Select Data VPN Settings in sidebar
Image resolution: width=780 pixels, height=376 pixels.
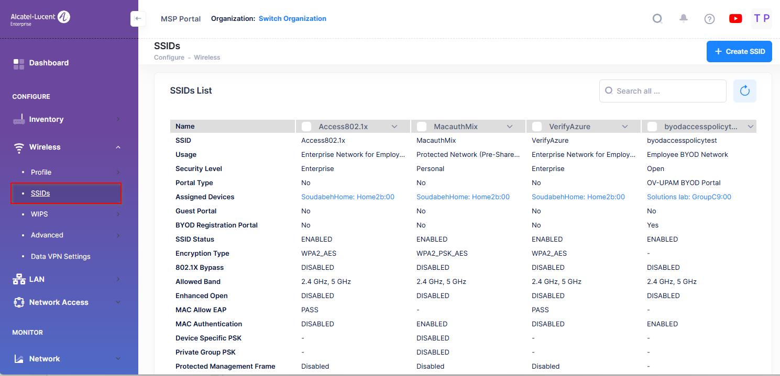click(x=60, y=257)
